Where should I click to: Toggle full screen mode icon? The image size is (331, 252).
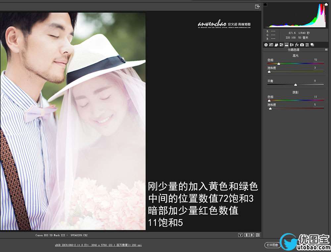(257, 7)
